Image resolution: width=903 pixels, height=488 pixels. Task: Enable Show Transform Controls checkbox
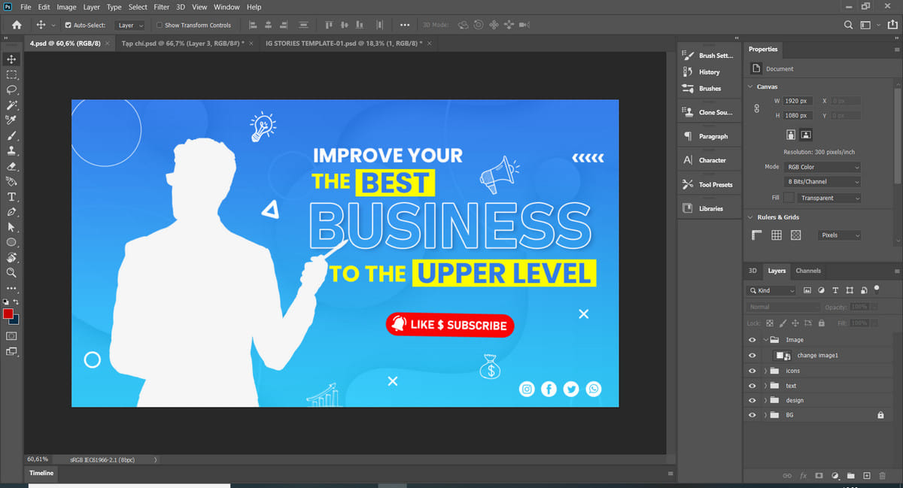click(x=160, y=25)
